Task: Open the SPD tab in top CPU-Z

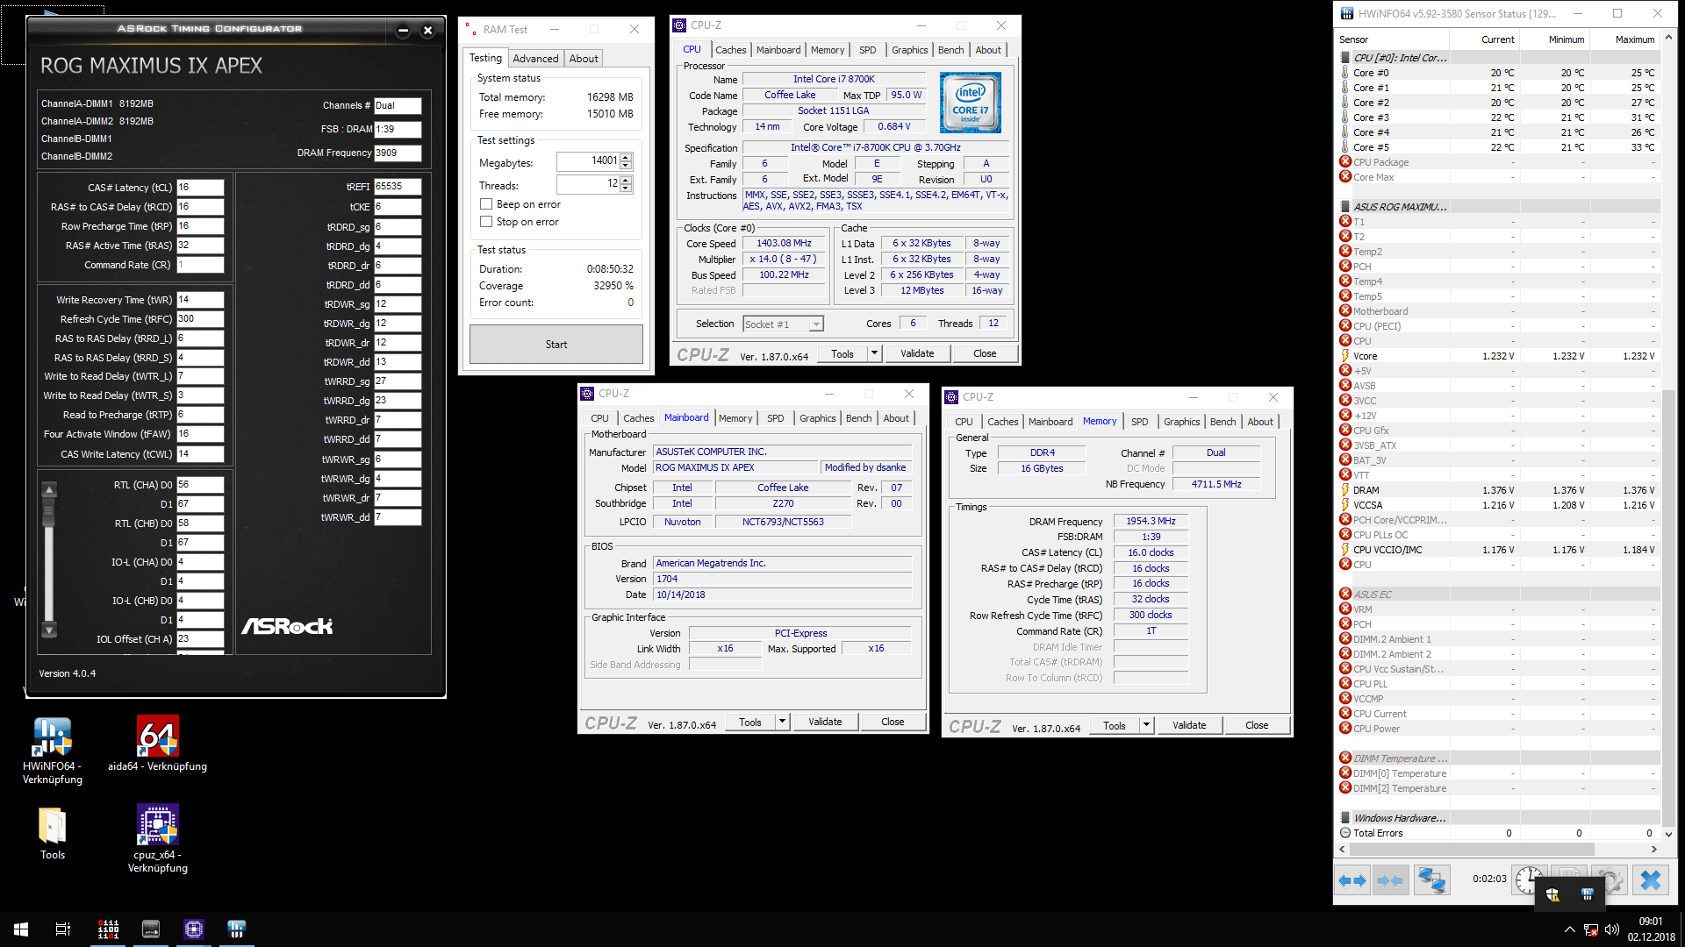Action: click(867, 50)
